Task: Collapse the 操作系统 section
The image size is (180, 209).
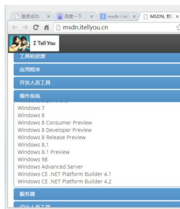Action: (97, 96)
